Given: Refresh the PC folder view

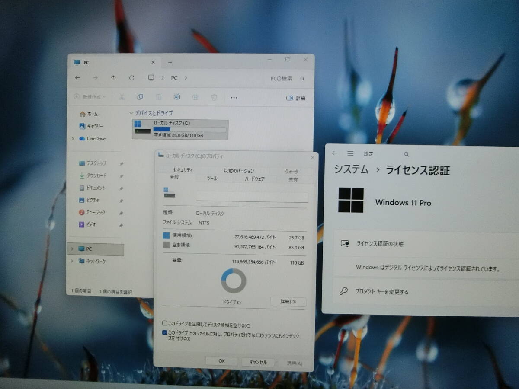Looking at the screenshot, I should click(132, 78).
